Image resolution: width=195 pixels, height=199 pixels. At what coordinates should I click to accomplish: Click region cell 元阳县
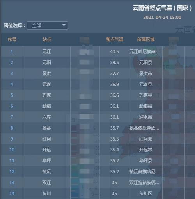coord(145,63)
